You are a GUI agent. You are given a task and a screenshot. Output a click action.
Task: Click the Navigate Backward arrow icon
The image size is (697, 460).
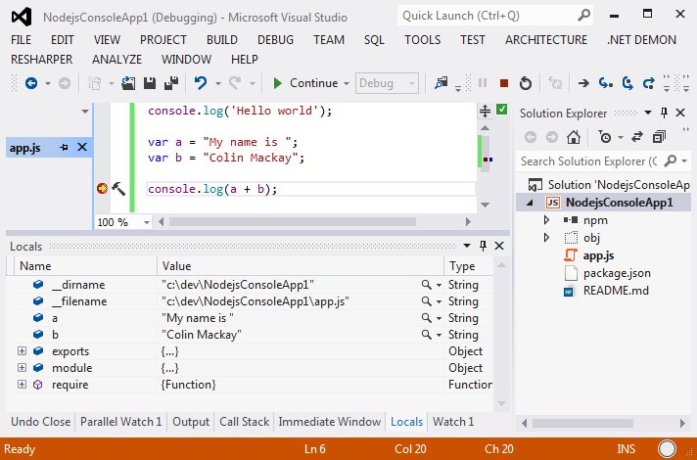31,83
